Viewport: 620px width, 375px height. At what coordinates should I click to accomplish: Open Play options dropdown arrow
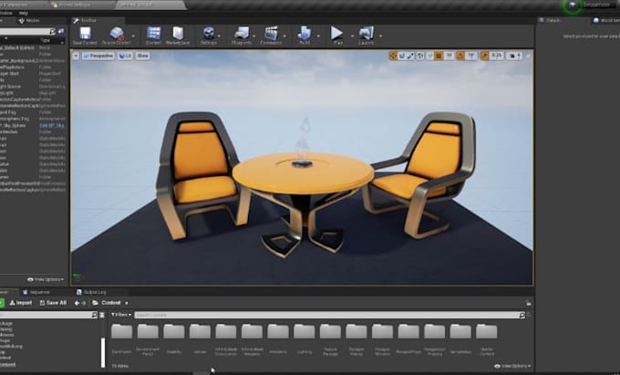[x=352, y=36]
